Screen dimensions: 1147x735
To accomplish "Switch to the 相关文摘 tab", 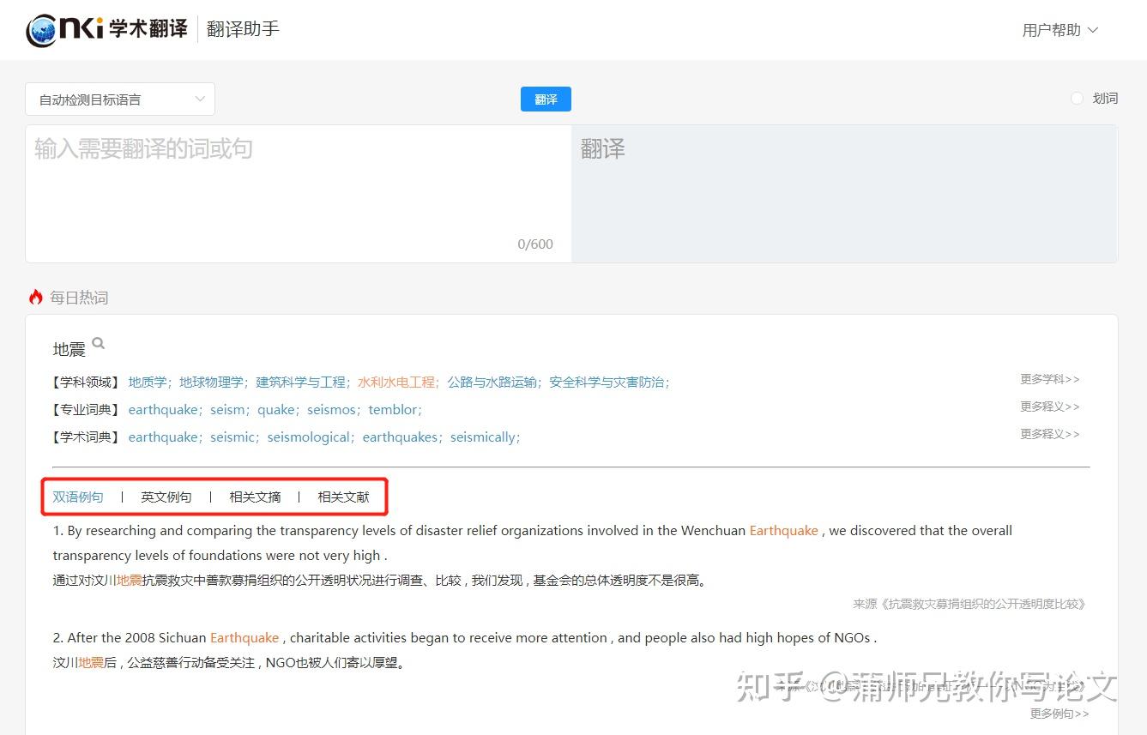I will pos(255,497).
